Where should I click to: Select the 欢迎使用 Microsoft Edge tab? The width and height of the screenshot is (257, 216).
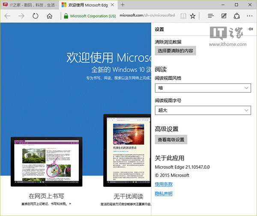(x=88, y=5)
